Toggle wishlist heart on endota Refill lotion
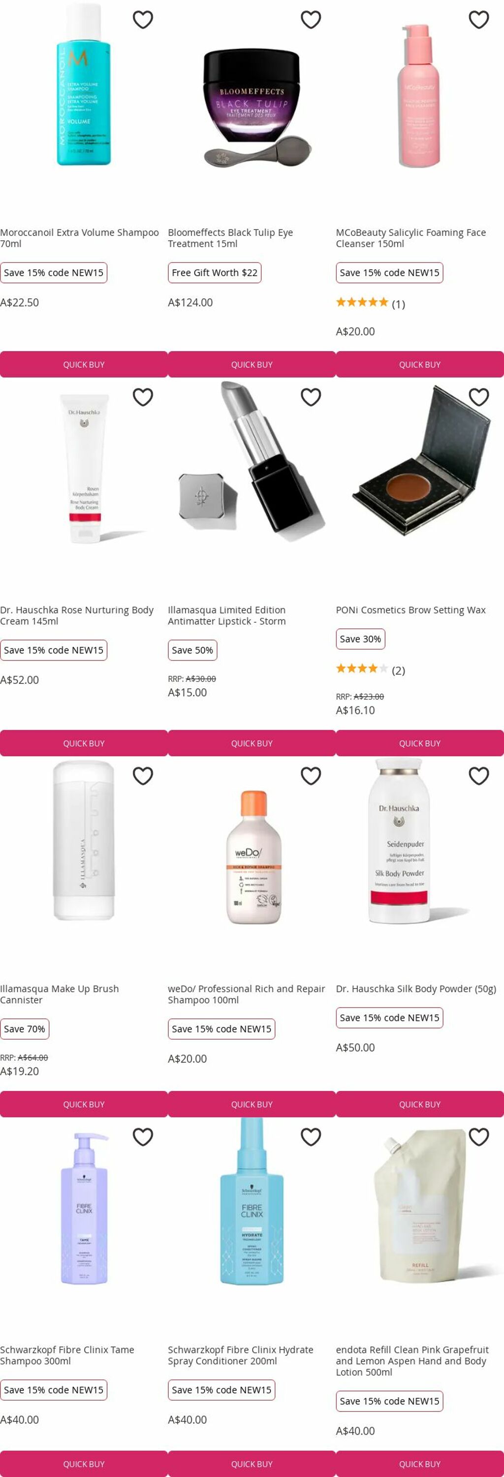 [479, 1136]
